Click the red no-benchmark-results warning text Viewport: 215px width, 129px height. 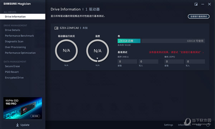[176, 52]
